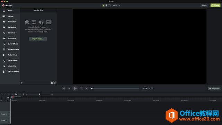Click the Gesture Effects hand icon
The height and width of the screenshot is (125, 222).
(x=4, y=72)
